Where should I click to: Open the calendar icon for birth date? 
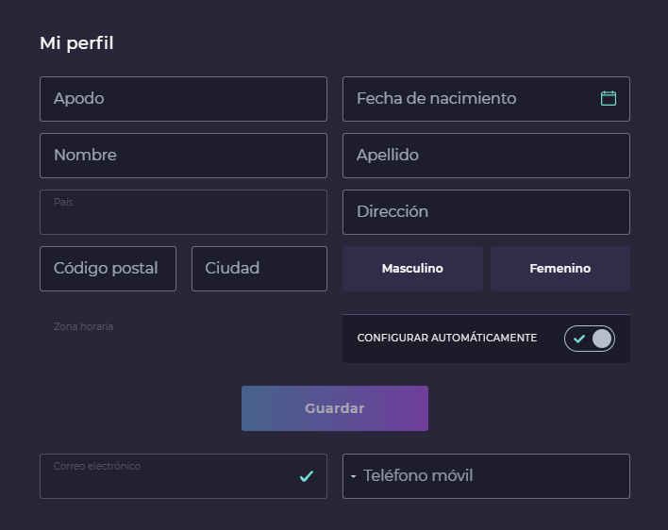[609, 98]
